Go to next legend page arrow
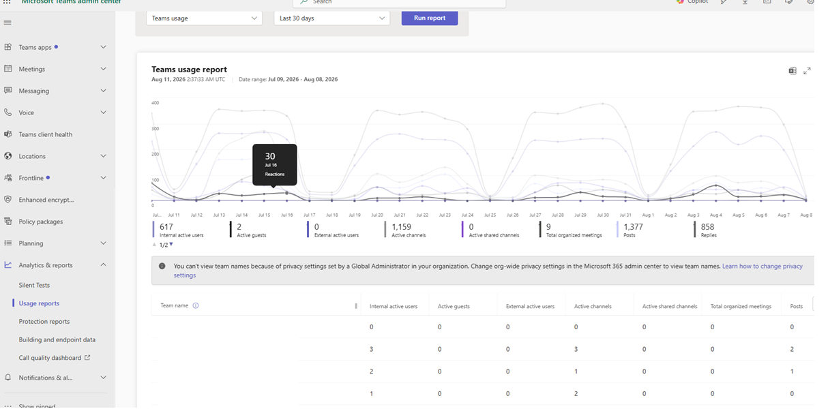The height and width of the screenshot is (409, 830). (x=171, y=244)
